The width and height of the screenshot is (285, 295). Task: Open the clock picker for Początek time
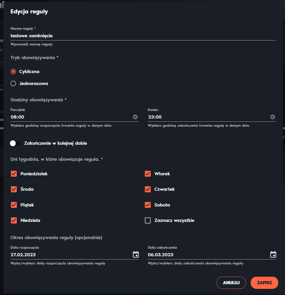(x=135, y=117)
